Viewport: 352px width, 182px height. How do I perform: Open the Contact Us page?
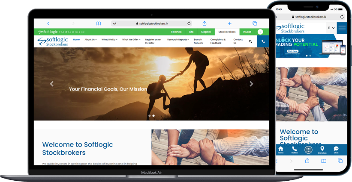click(x=238, y=41)
